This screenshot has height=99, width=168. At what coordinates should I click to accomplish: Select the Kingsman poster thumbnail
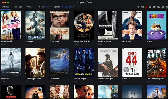[x=84, y=25]
